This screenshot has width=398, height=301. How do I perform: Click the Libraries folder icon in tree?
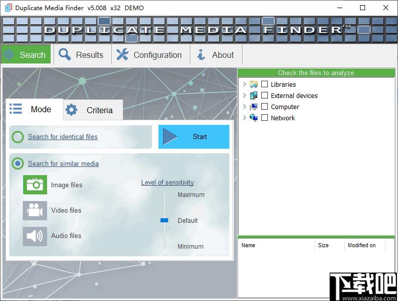coord(254,84)
